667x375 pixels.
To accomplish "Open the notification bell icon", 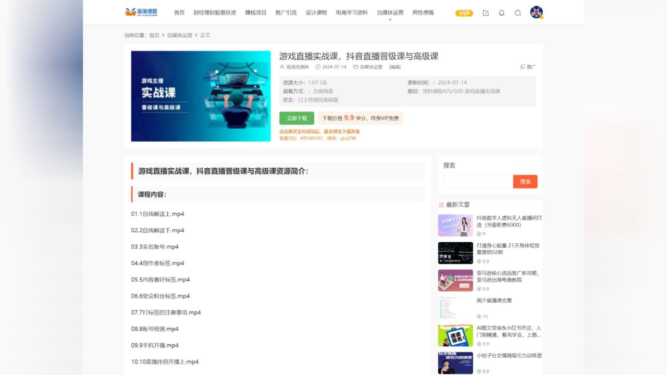I will (502, 13).
